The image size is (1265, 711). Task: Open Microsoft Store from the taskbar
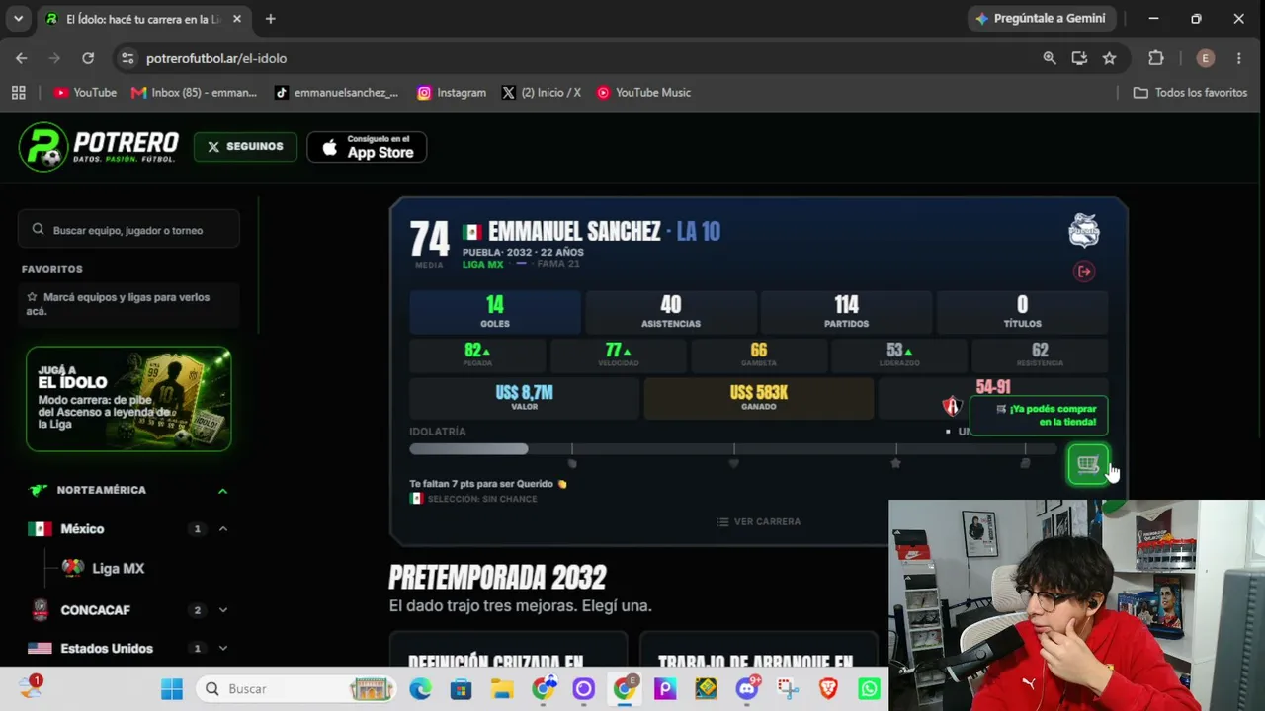(x=461, y=688)
